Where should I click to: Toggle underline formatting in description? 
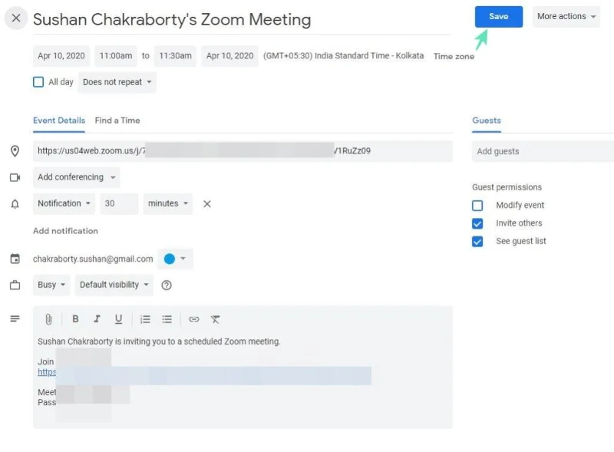[118, 319]
